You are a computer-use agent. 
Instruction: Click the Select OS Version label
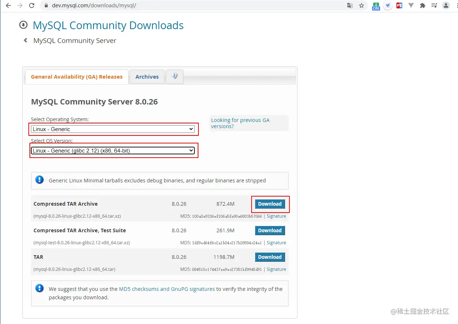pos(52,141)
